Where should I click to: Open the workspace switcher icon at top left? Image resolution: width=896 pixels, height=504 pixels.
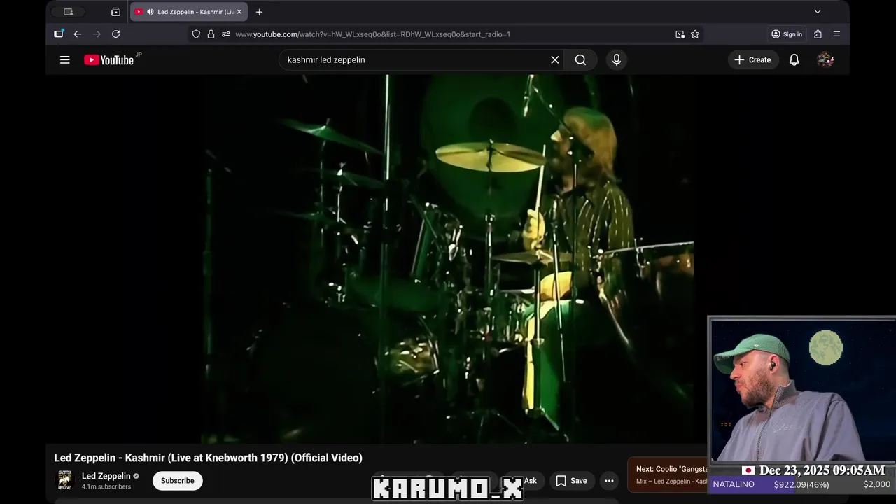(69, 12)
